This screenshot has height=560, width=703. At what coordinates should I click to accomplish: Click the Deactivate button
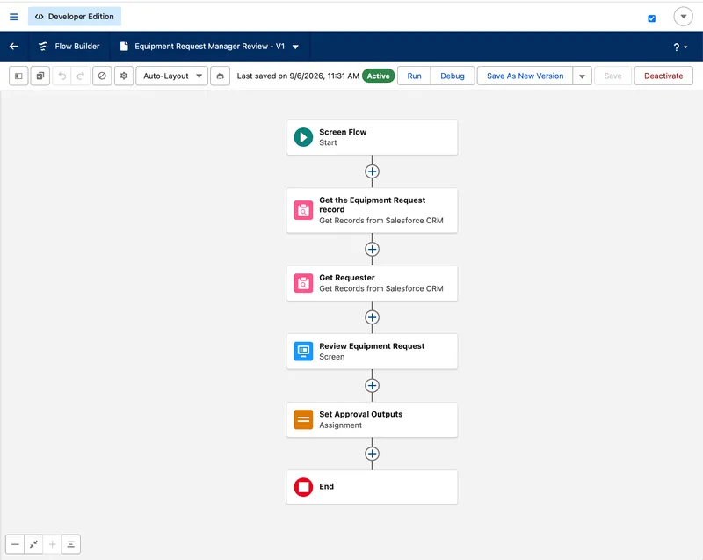[x=663, y=76]
